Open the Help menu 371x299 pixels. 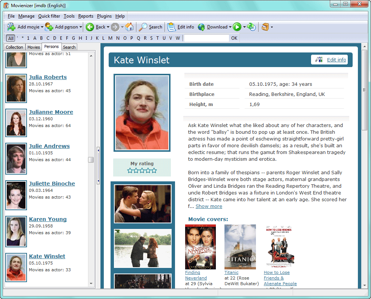[x=120, y=16]
